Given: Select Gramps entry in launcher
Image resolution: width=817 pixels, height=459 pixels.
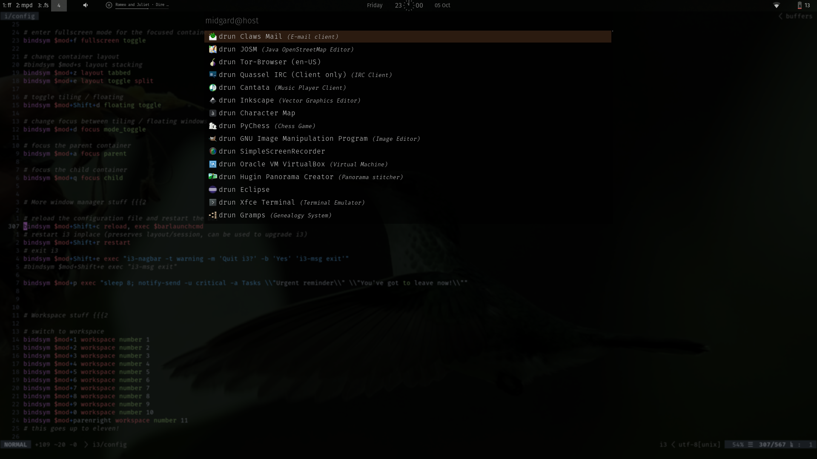Looking at the screenshot, I should pyautogui.click(x=408, y=215).
